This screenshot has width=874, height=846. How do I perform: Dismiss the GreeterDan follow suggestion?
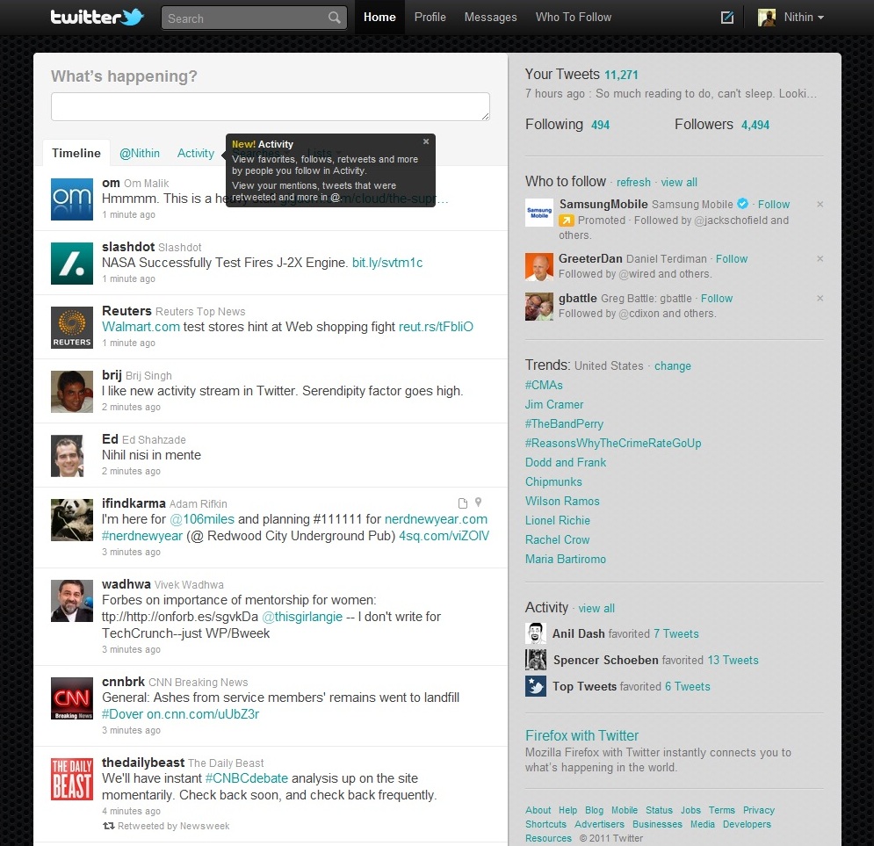(820, 259)
